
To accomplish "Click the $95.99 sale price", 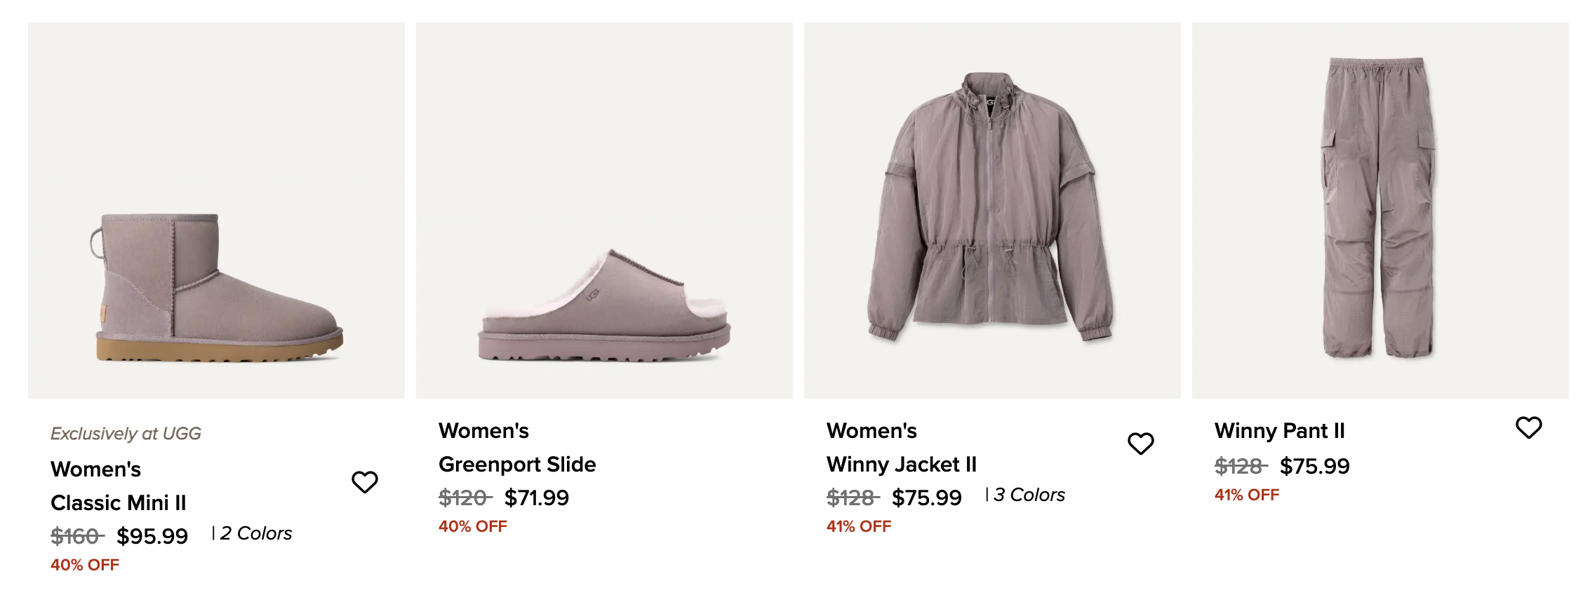I will pyautogui.click(x=152, y=536).
